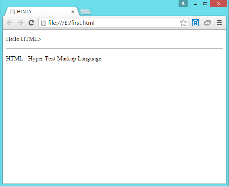Screen dimensions: 229x187
Task: Click HTML - Hyper Text Markup Language text
Action: pos(54,59)
